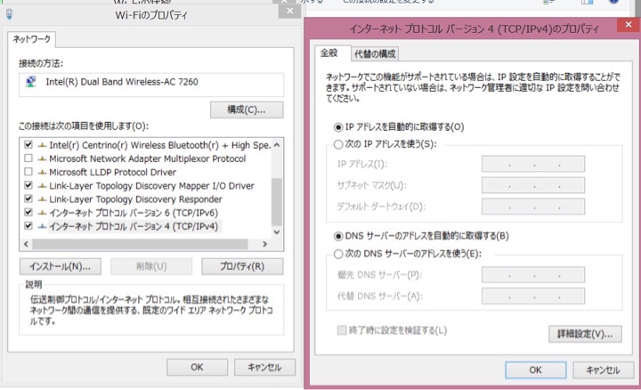Image resolution: width=641 pixels, height=390 pixels.
Task: Open 詳細設定(V)... advanced settings
Action: (x=585, y=334)
